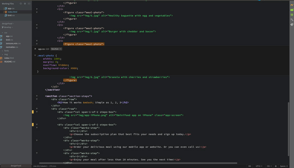Click the Burger with cheddar and bacon line
The image size is (294, 168).
[x=113, y=31]
